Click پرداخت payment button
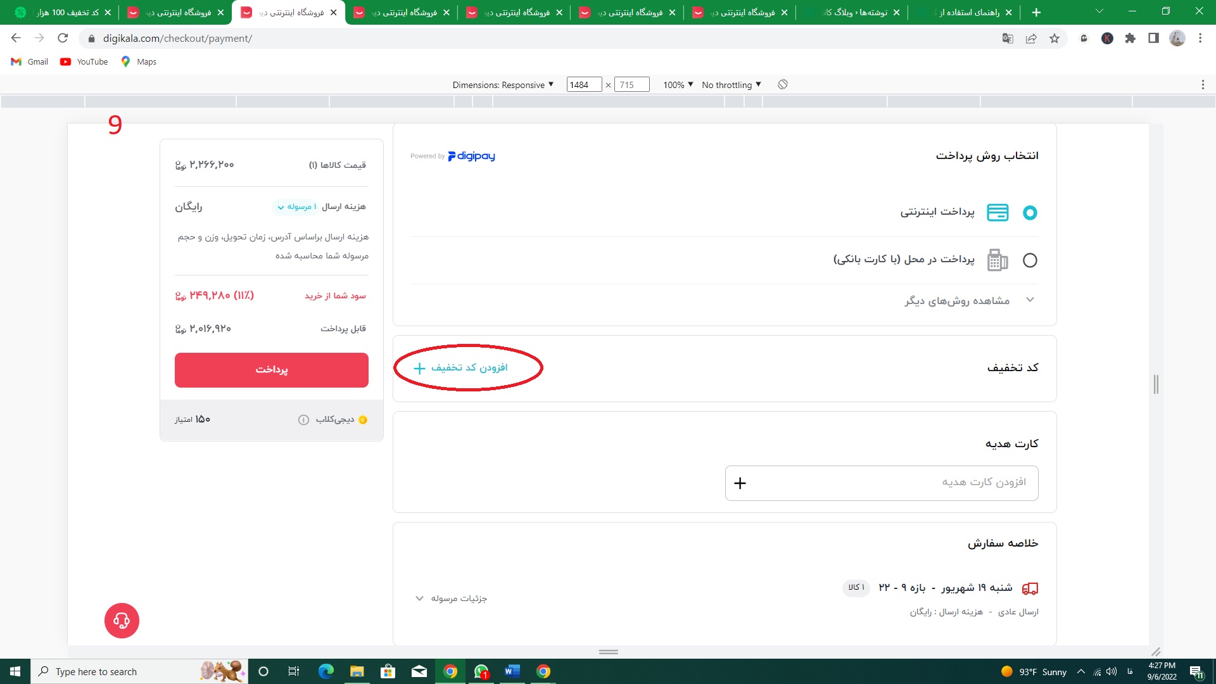 pos(272,369)
